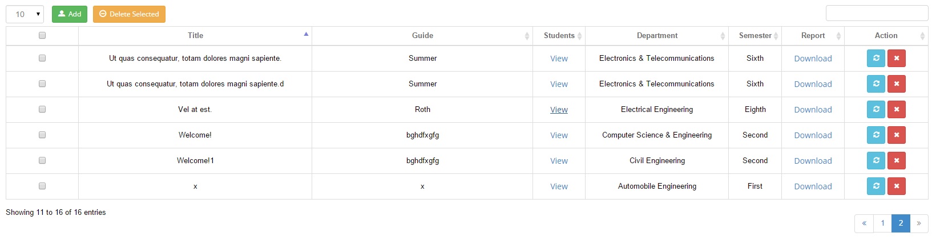Check the box for Vel at est. row

click(x=42, y=109)
